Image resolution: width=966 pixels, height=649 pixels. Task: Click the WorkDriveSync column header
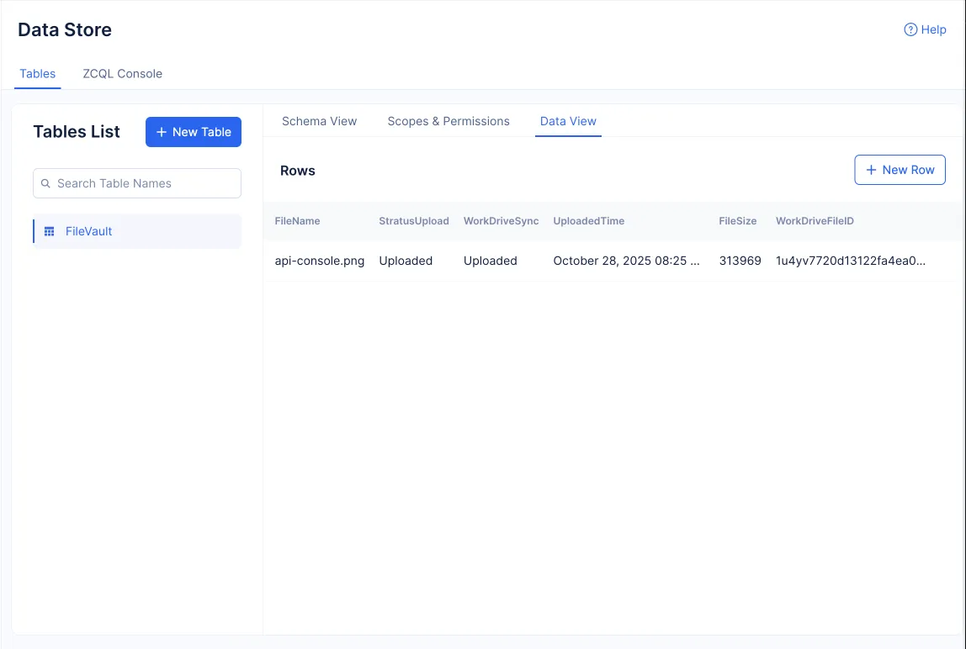[501, 221]
